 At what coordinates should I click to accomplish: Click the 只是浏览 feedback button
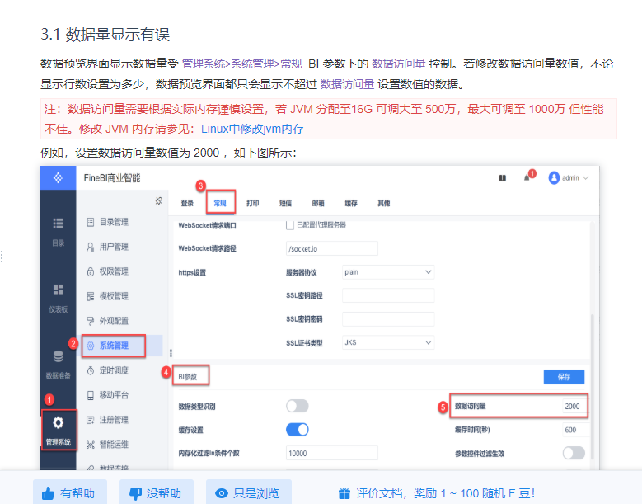point(249,493)
